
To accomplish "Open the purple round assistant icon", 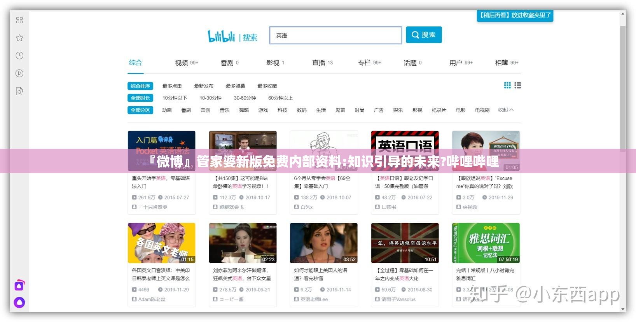I will click(x=19, y=303).
